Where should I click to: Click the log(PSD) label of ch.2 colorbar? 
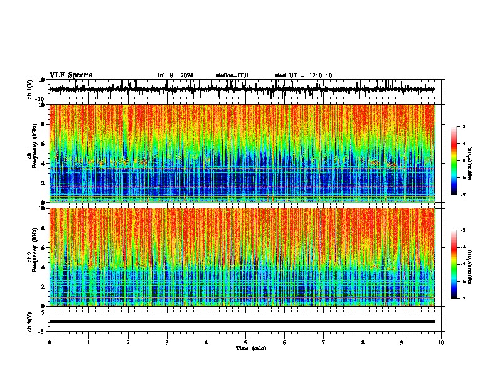(x=470, y=267)
